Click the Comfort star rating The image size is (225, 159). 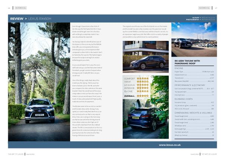pyautogui.click(x=142, y=79)
